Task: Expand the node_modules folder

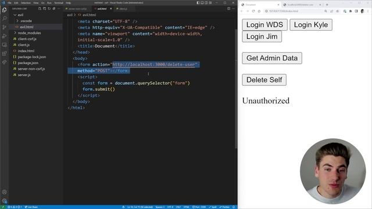Action: [35, 33]
